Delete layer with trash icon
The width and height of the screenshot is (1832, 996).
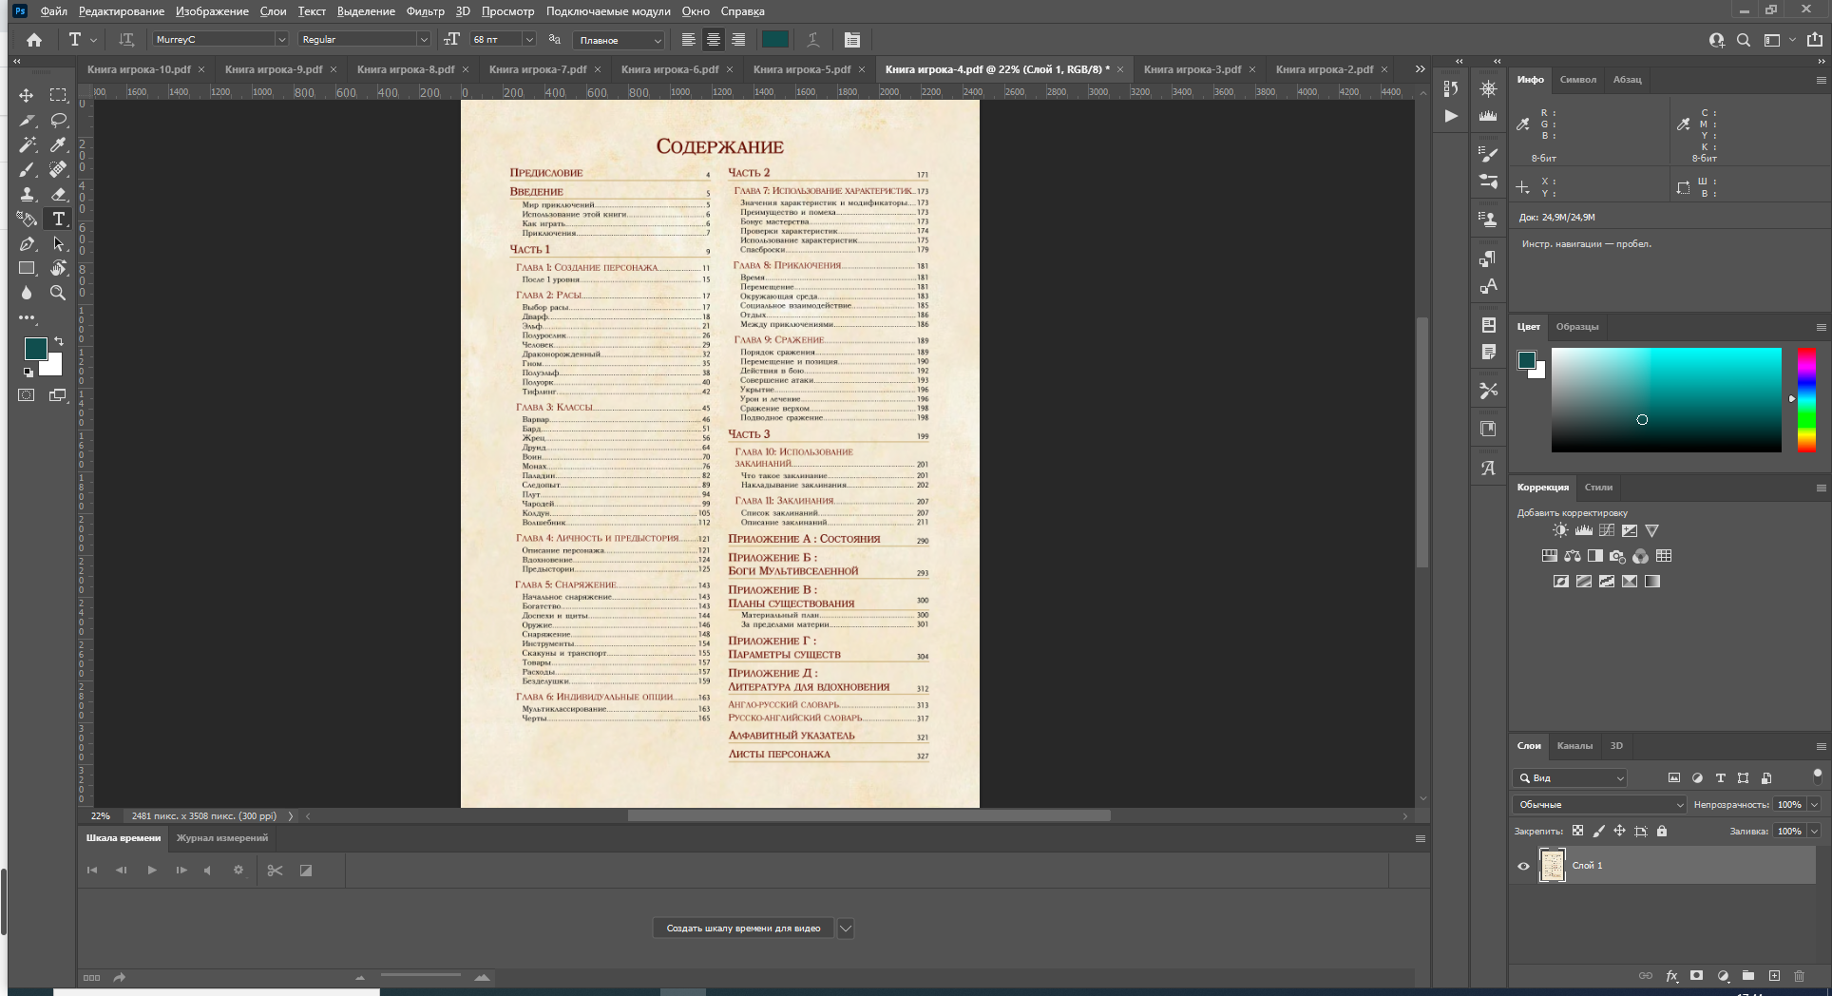(1799, 976)
